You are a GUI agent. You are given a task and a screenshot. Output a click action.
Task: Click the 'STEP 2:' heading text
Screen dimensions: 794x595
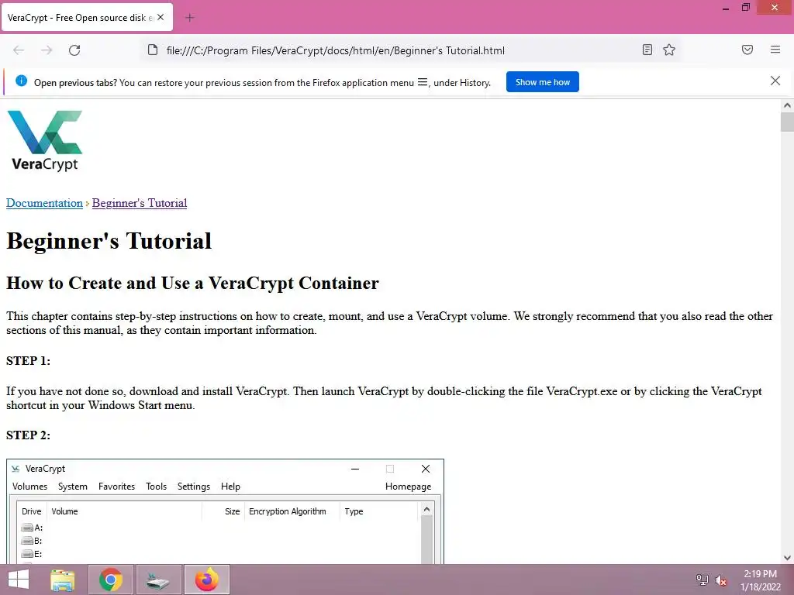[x=29, y=435]
